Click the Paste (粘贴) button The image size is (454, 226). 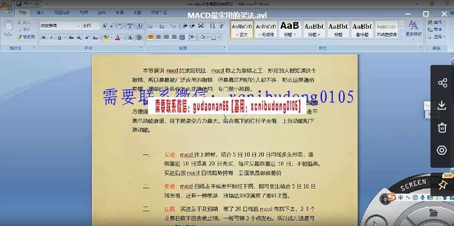pos(8,29)
